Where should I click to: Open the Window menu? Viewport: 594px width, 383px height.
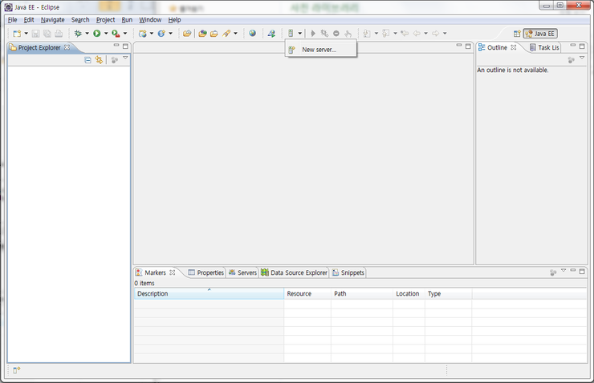150,20
